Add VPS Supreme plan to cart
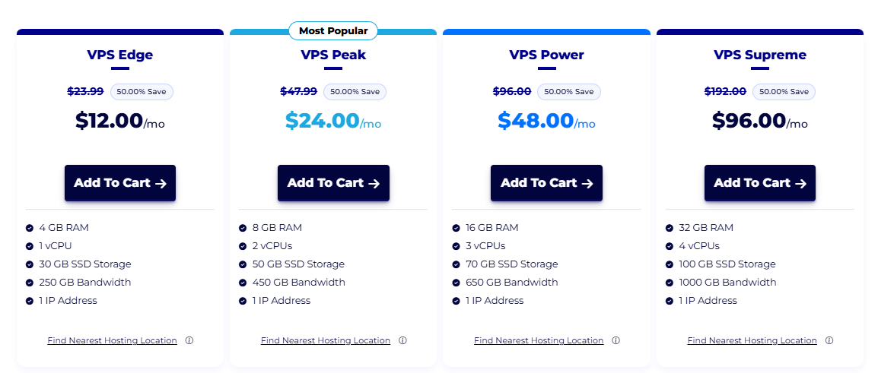878x373 pixels. click(x=760, y=183)
